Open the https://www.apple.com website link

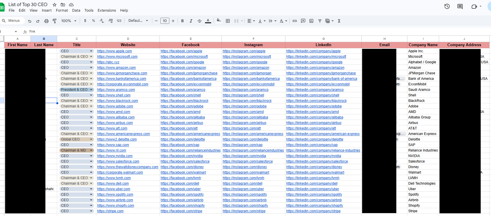coord(115,51)
